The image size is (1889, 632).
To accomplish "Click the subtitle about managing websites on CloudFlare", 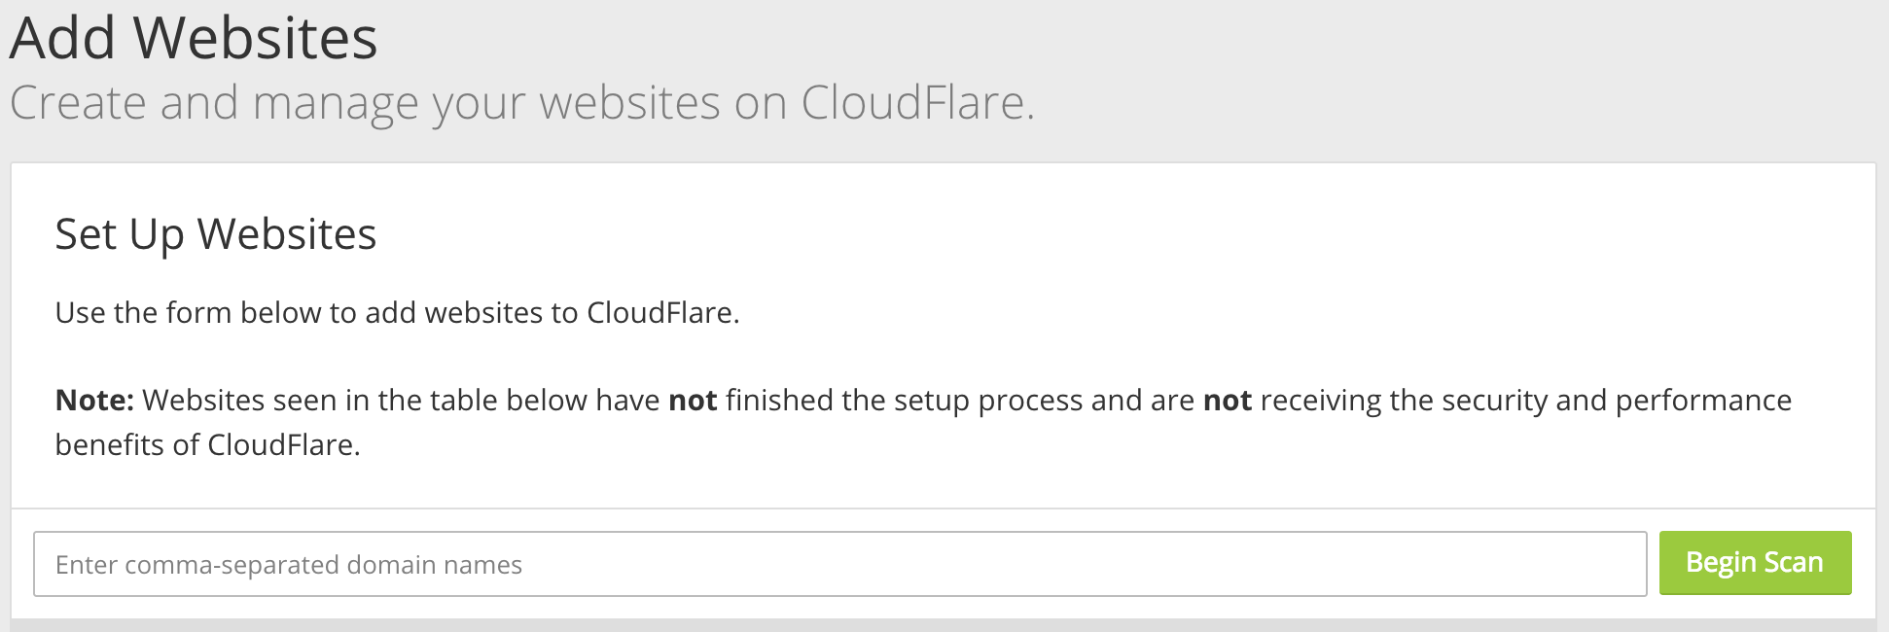I will point(522,103).
